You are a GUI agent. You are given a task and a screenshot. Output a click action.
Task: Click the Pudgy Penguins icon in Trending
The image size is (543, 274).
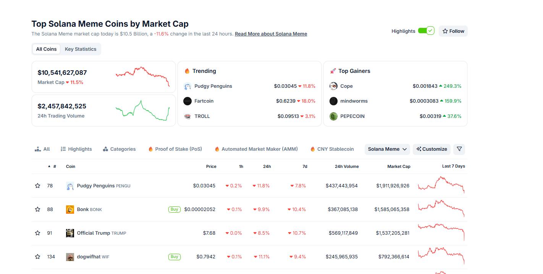coord(187,86)
